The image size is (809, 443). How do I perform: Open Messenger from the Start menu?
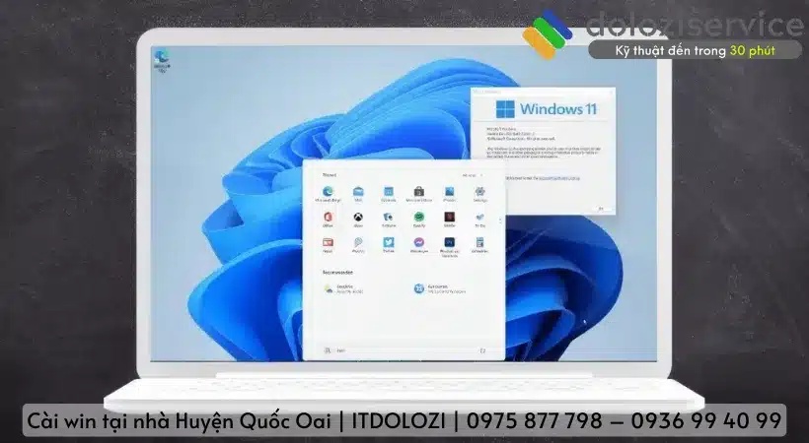pos(419,245)
